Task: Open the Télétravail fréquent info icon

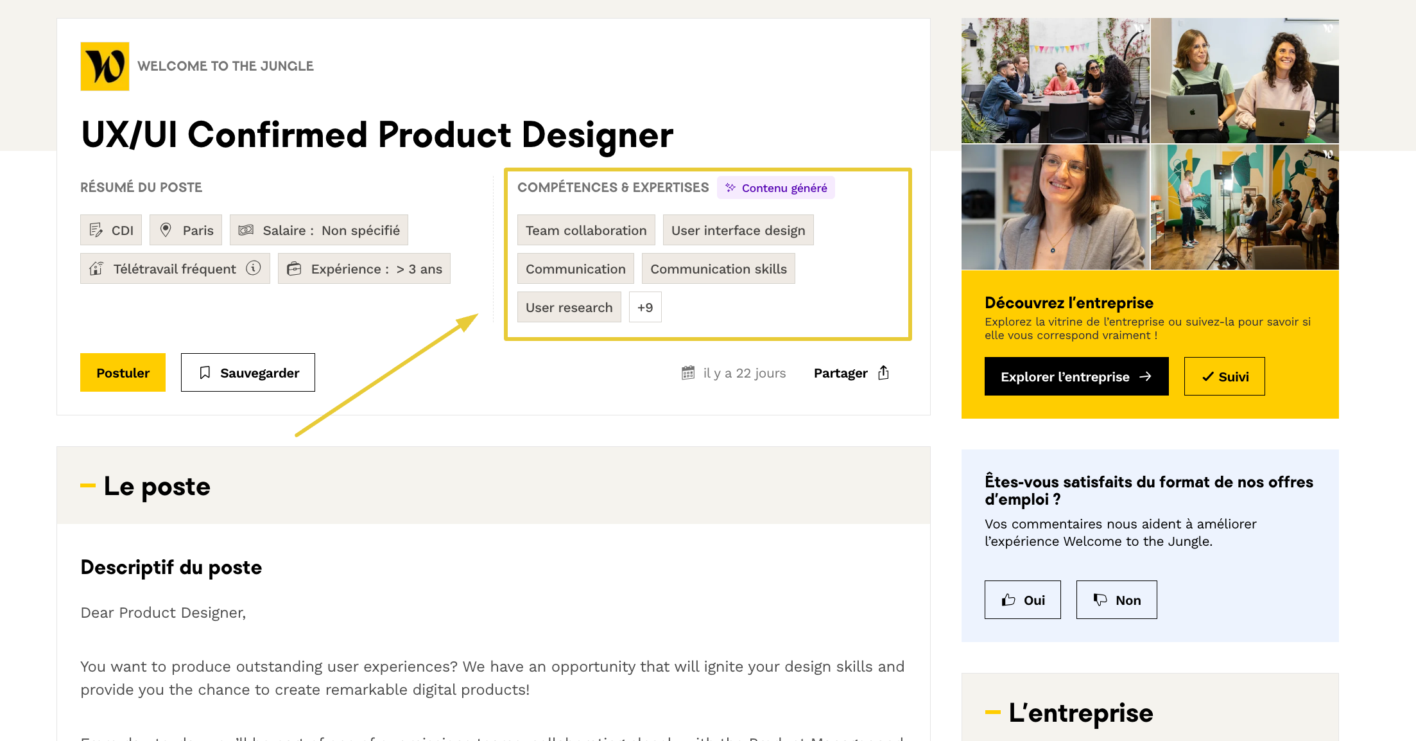Action: (254, 268)
